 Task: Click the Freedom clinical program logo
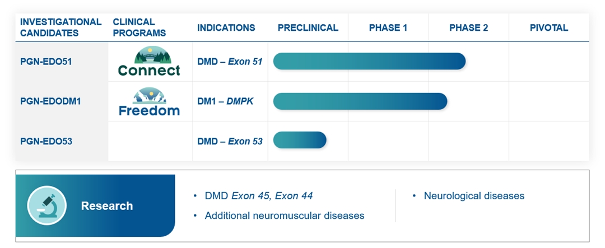(x=149, y=101)
